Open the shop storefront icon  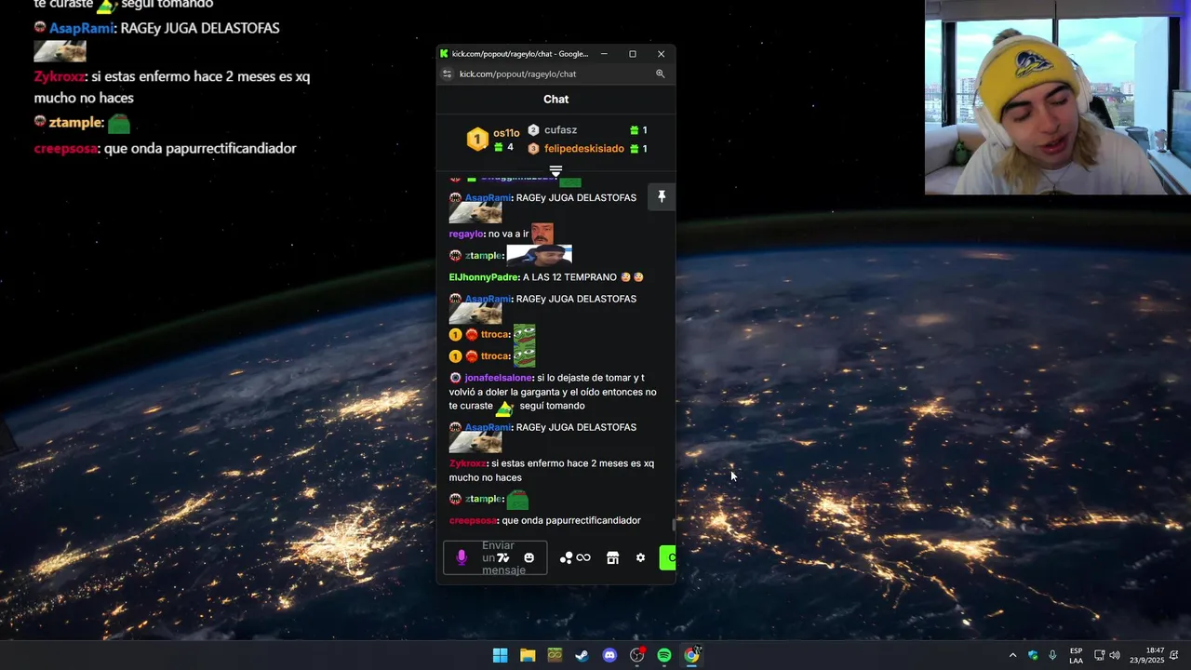pos(612,557)
